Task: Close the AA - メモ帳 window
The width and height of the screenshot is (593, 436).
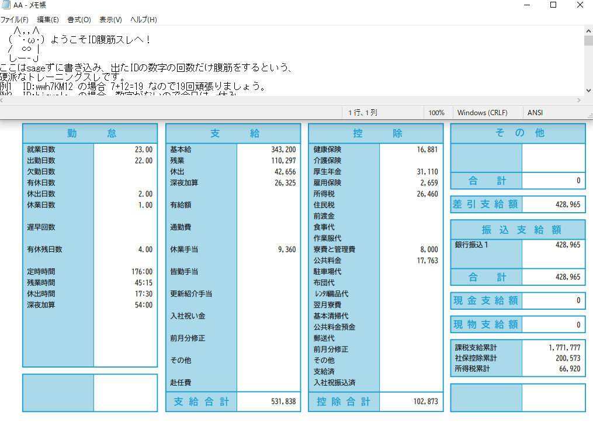Action: pyautogui.click(x=580, y=5)
